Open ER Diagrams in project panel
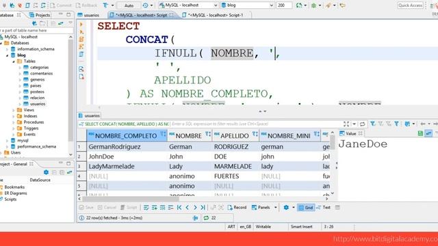438x246 pixels. (x=15, y=193)
